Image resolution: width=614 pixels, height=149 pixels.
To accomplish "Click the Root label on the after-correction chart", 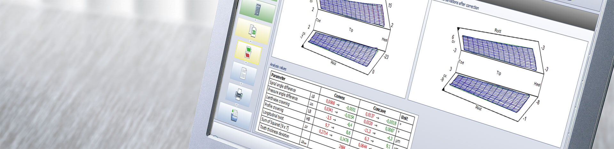I will [498, 31].
